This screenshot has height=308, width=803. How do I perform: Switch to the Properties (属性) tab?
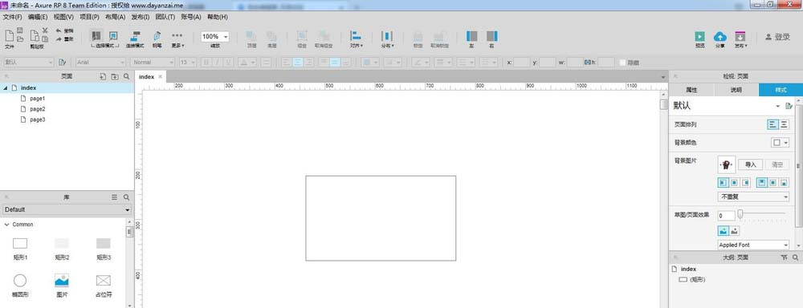point(691,90)
